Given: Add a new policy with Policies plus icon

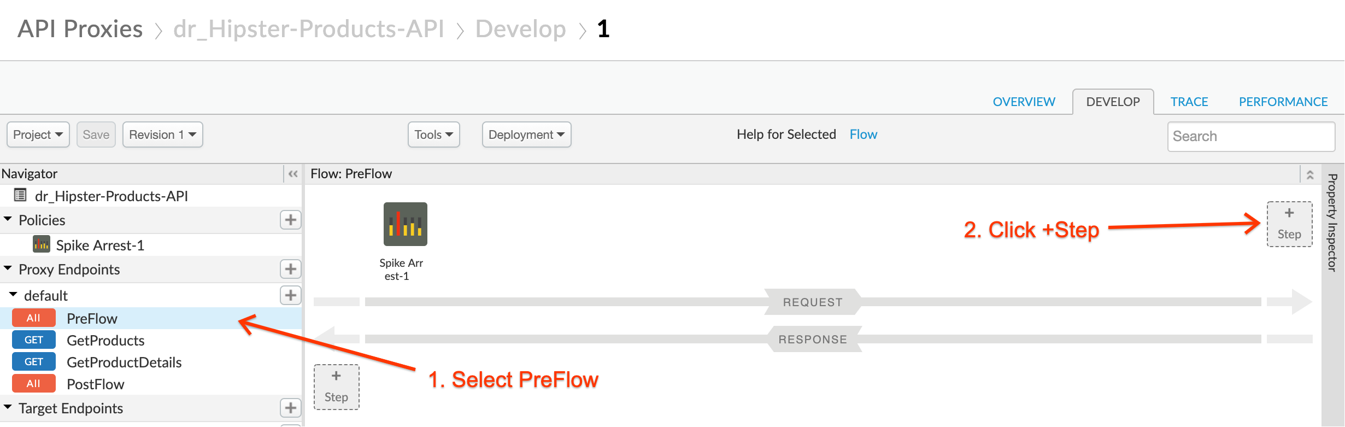Looking at the screenshot, I should [290, 220].
